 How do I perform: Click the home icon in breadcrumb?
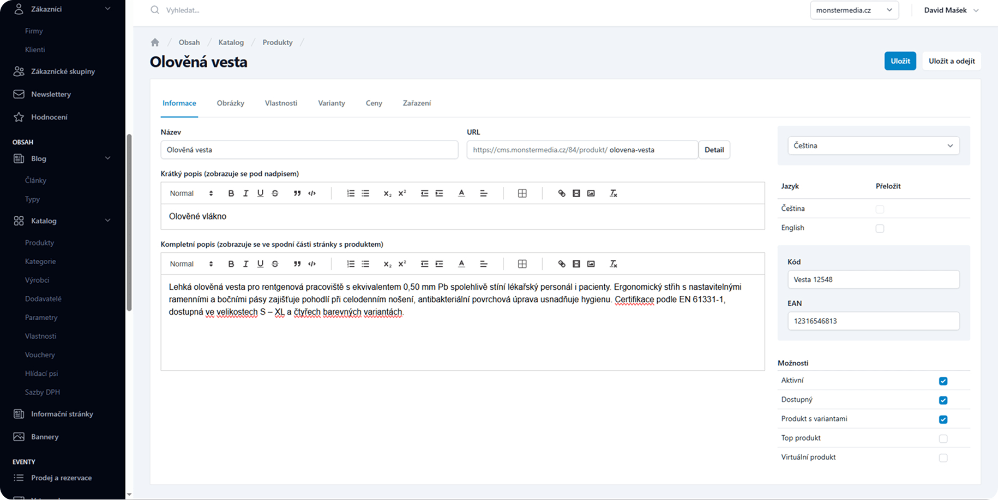[155, 42]
